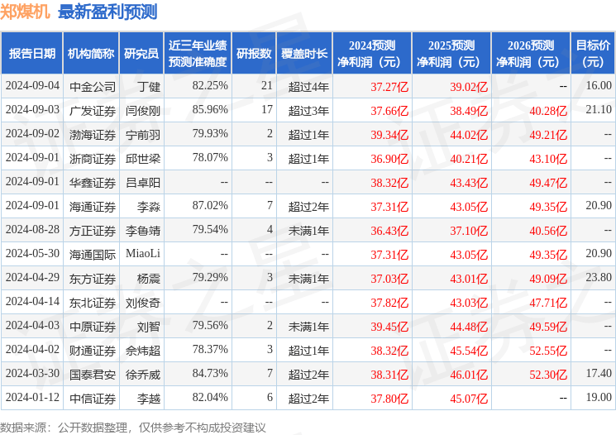Select the 渤海证券 institution cell

[x=93, y=135]
